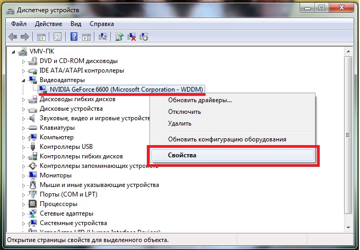Maximize the Диспетчер устройств window

tap(322, 7)
